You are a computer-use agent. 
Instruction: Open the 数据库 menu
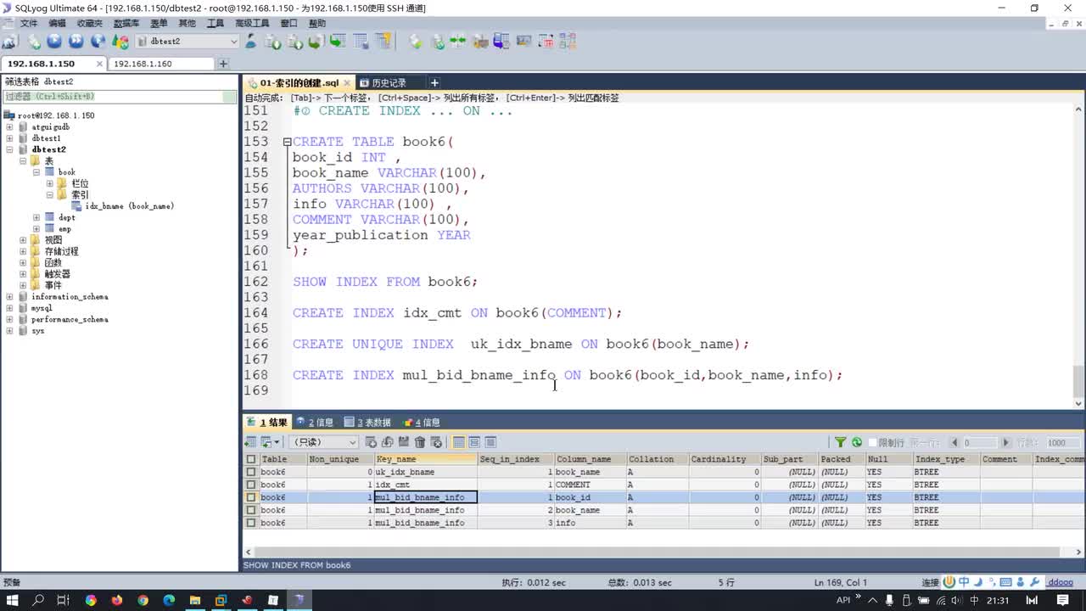[126, 23]
